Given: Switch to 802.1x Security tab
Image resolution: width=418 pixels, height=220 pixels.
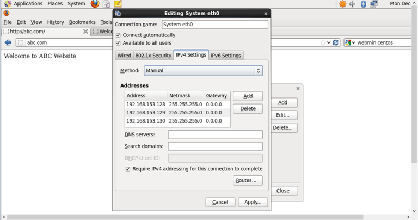Looking at the screenshot, I should [x=153, y=56].
